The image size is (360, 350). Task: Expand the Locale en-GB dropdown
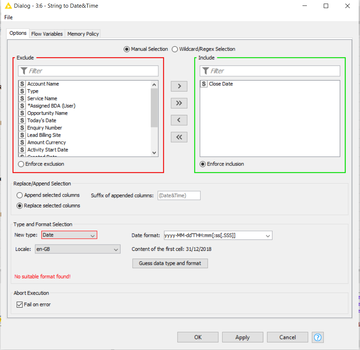coord(116,250)
